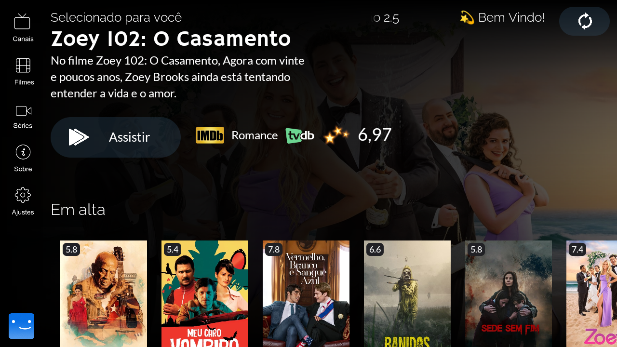Open the Filmes film-strip icon

click(x=23, y=65)
